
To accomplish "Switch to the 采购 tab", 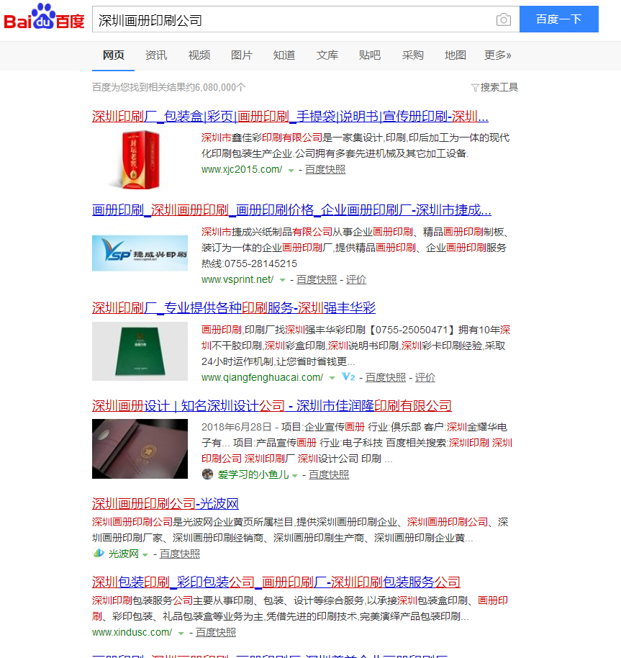I will click(412, 55).
